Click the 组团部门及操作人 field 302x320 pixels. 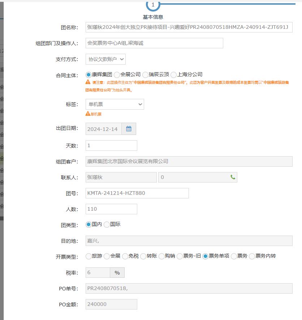(x=154, y=43)
